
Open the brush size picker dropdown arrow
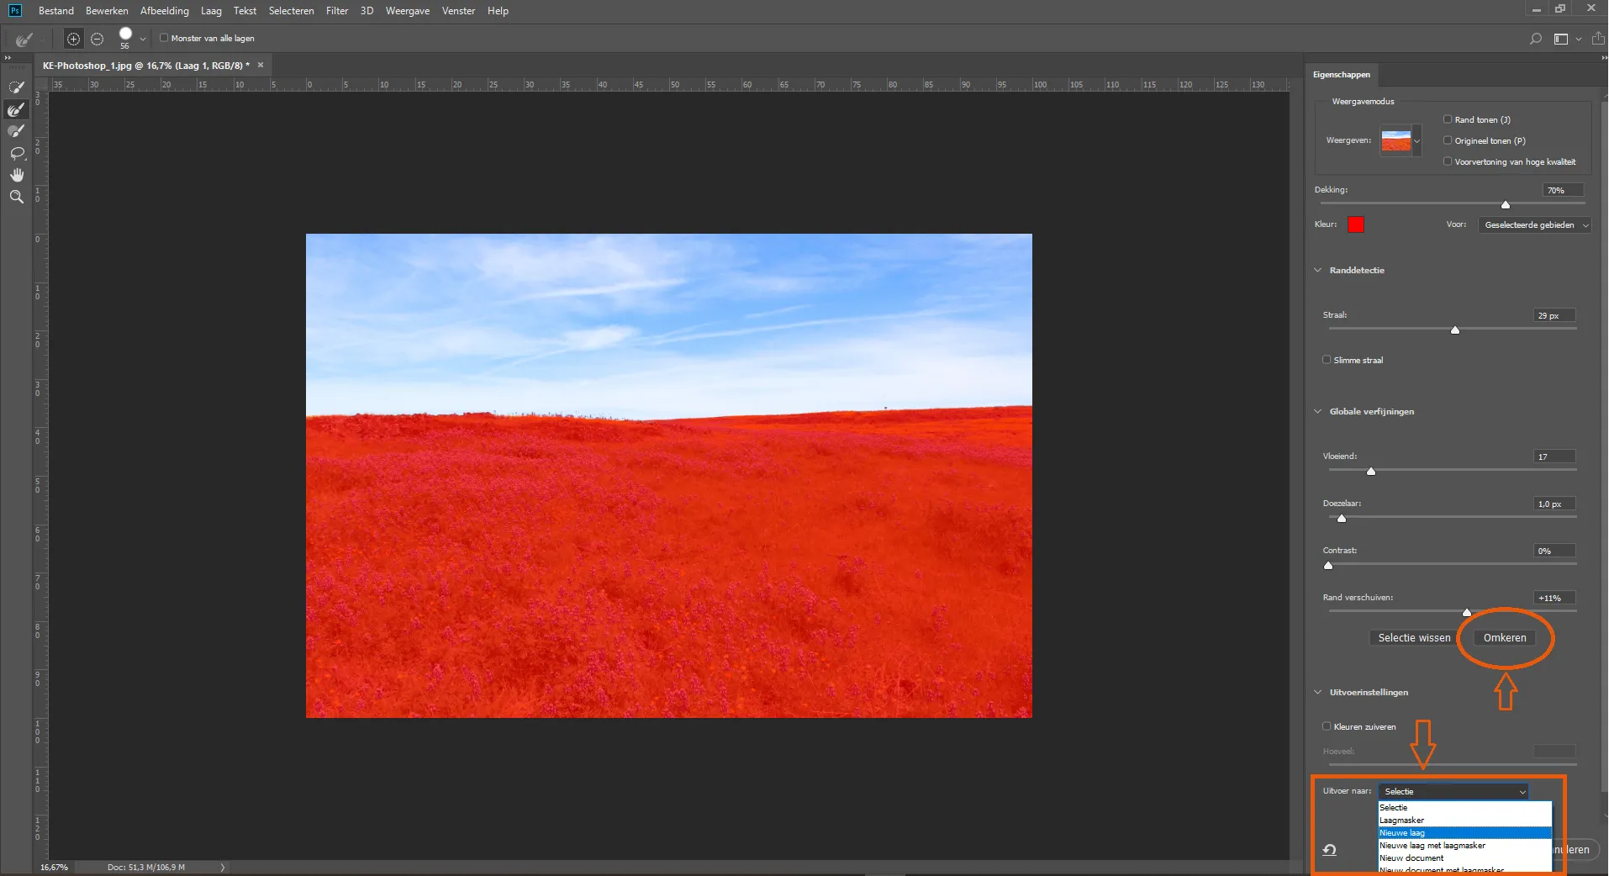point(143,39)
